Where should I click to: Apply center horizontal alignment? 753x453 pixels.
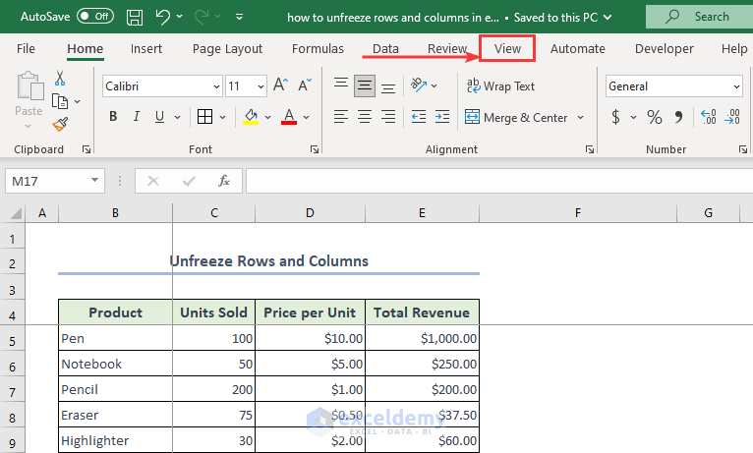(x=365, y=117)
